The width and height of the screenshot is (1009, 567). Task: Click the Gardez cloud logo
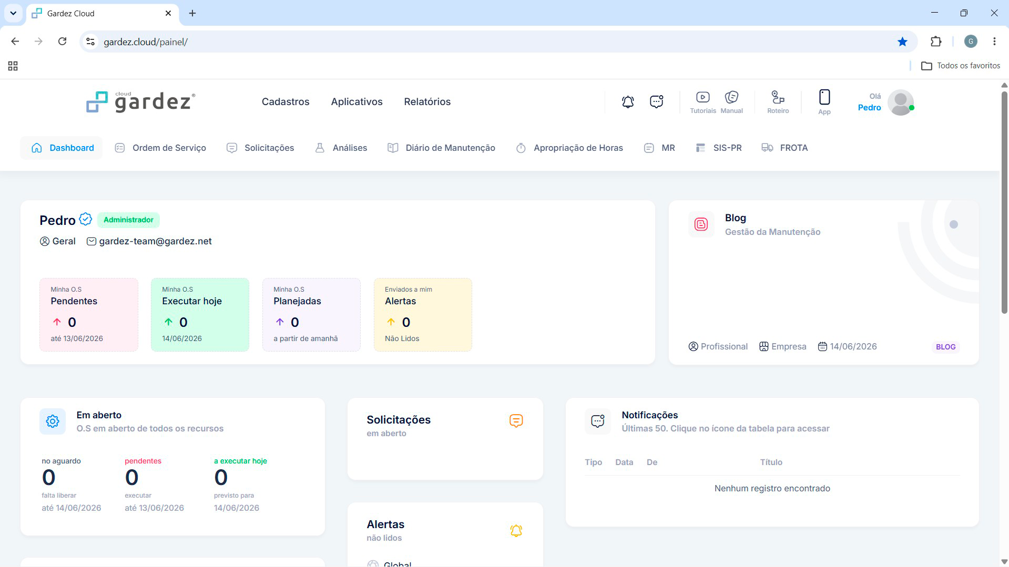point(140,102)
